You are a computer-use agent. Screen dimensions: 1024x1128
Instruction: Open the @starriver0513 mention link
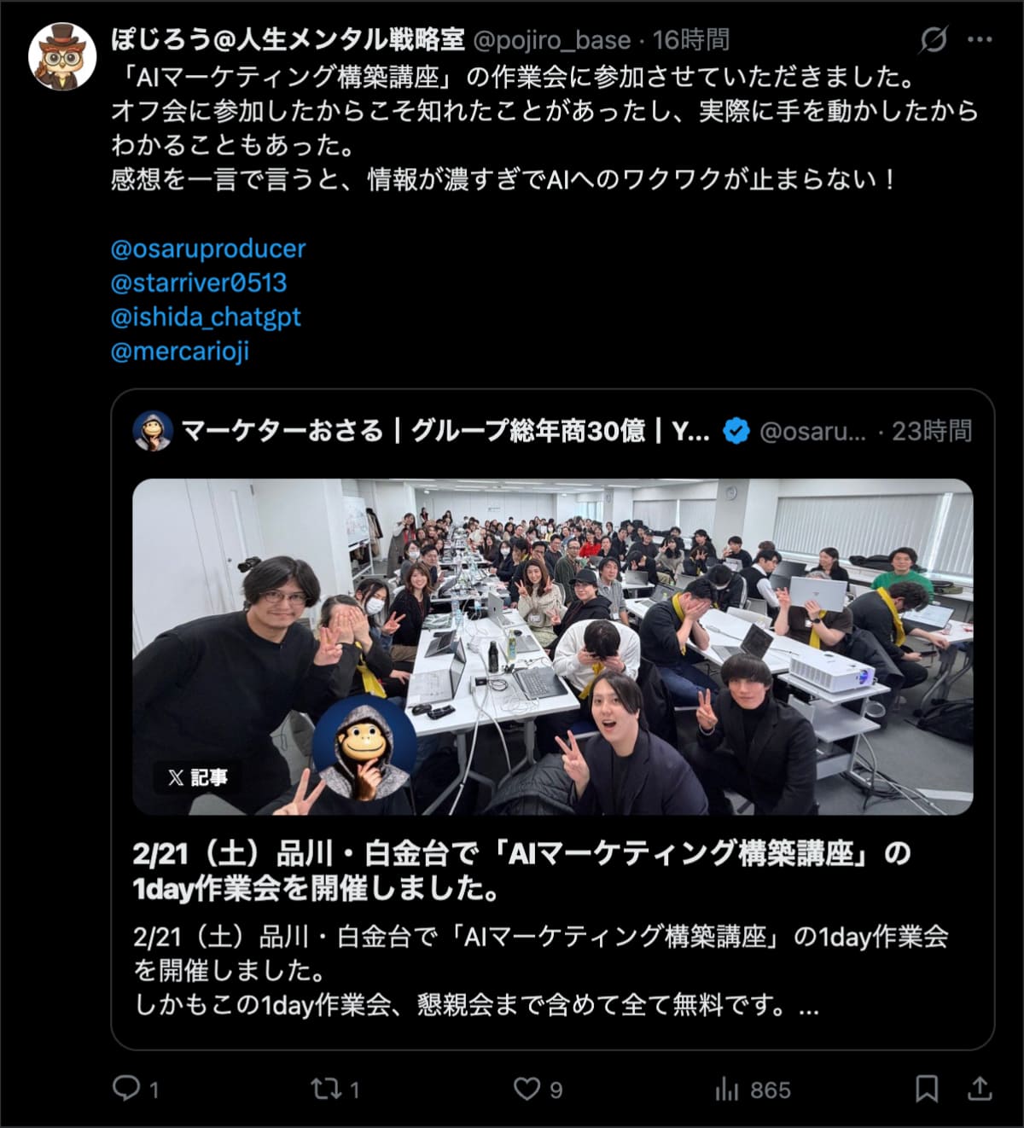coord(199,282)
